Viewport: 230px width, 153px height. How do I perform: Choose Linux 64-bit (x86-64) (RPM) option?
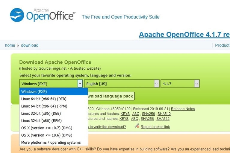54,106
